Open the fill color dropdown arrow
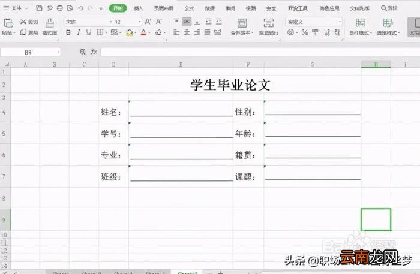This screenshot has height=274, width=420. click(136, 32)
